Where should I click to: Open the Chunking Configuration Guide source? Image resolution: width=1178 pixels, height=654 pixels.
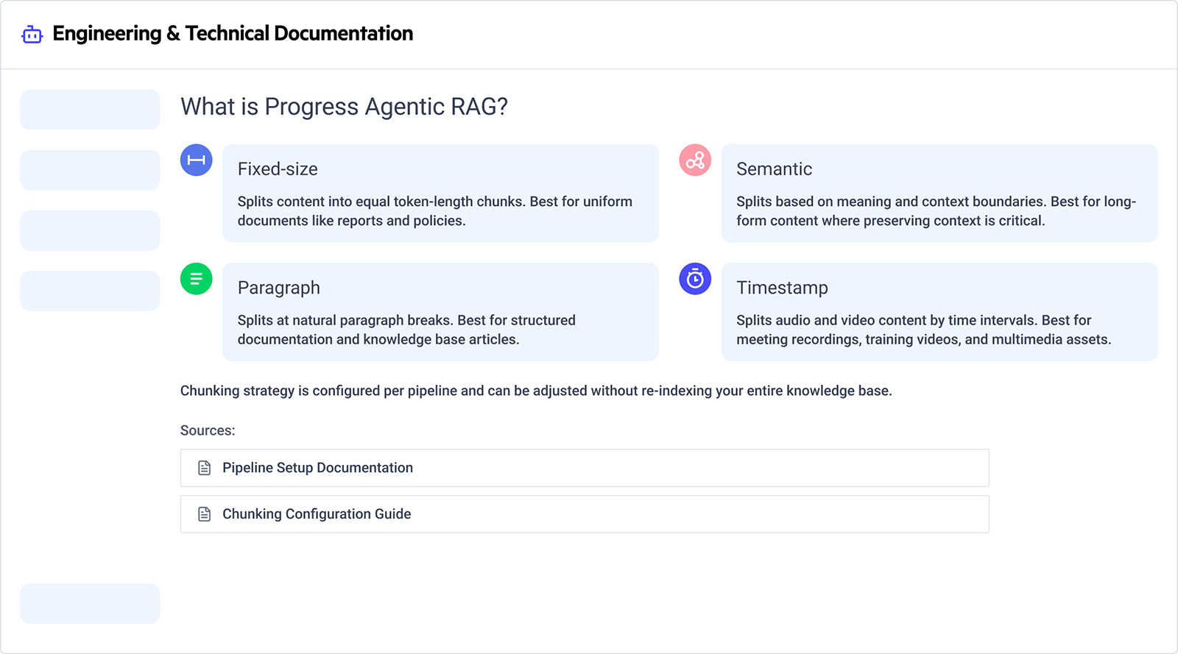(x=585, y=514)
